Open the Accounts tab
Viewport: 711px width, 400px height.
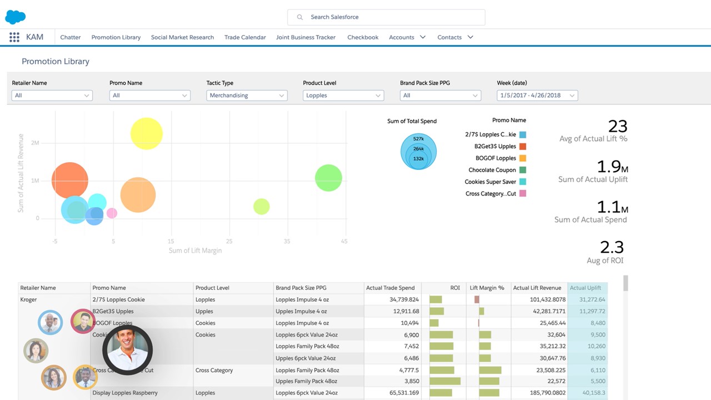point(402,37)
